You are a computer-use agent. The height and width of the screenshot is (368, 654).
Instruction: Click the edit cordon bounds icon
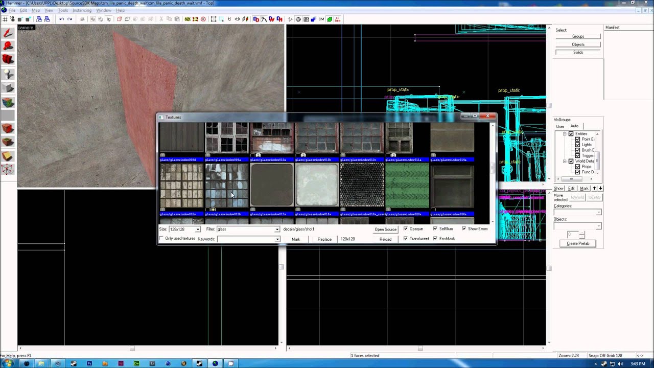pyautogui.click(x=195, y=19)
